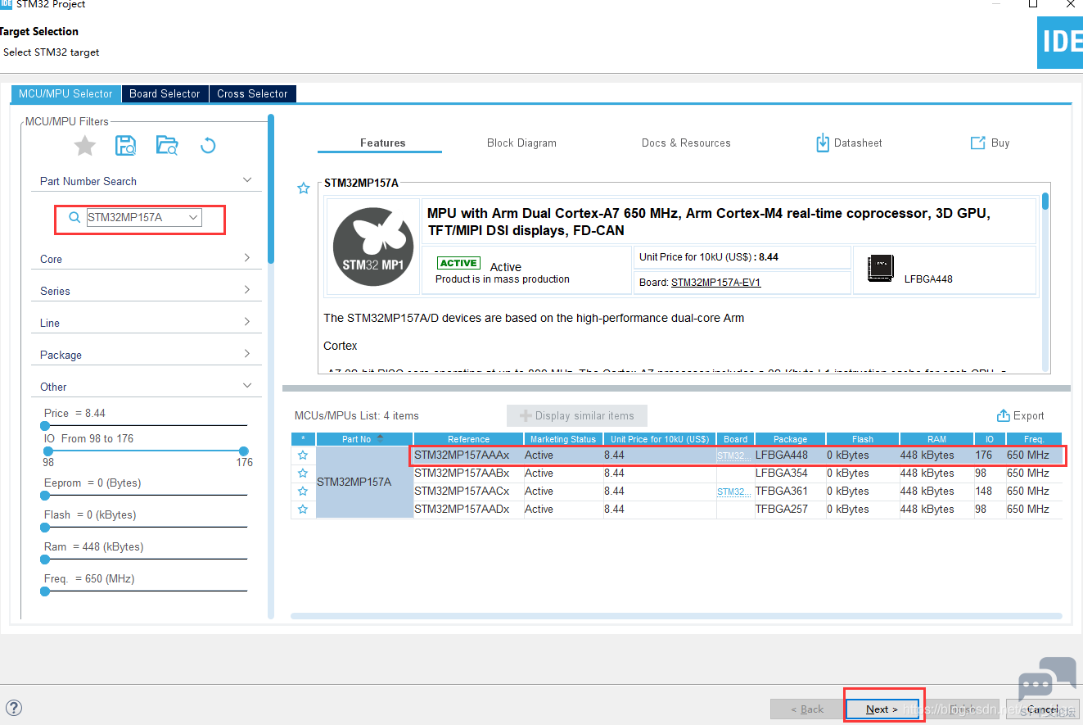The image size is (1083, 725).
Task: Open the Datasheet download icon
Action: [823, 143]
